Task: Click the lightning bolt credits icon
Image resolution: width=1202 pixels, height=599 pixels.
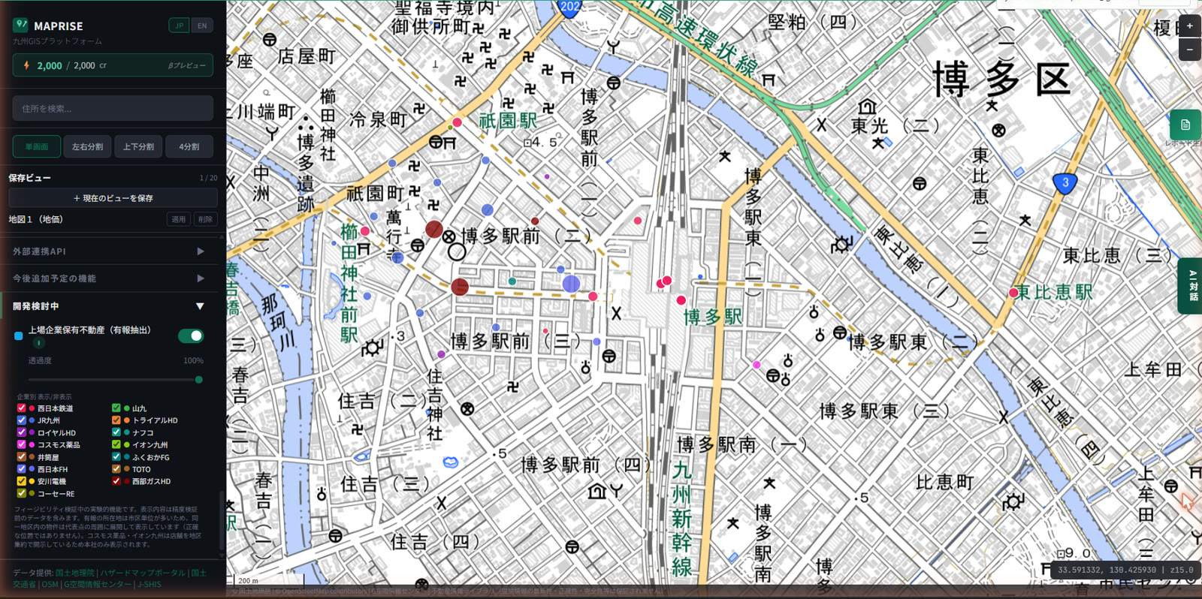Action: tap(26, 65)
